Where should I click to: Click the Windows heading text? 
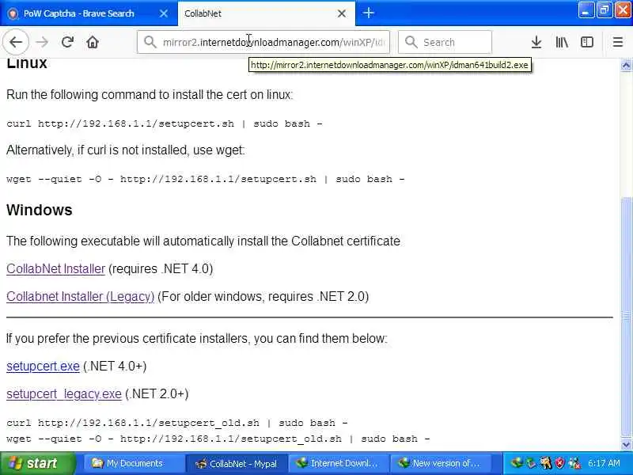click(39, 210)
